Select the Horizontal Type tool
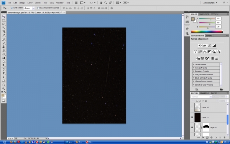 4,73
